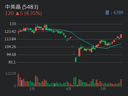The height and width of the screenshot is (96, 128).
Task: Select the 85.1 price axis label
Action: [12, 62]
